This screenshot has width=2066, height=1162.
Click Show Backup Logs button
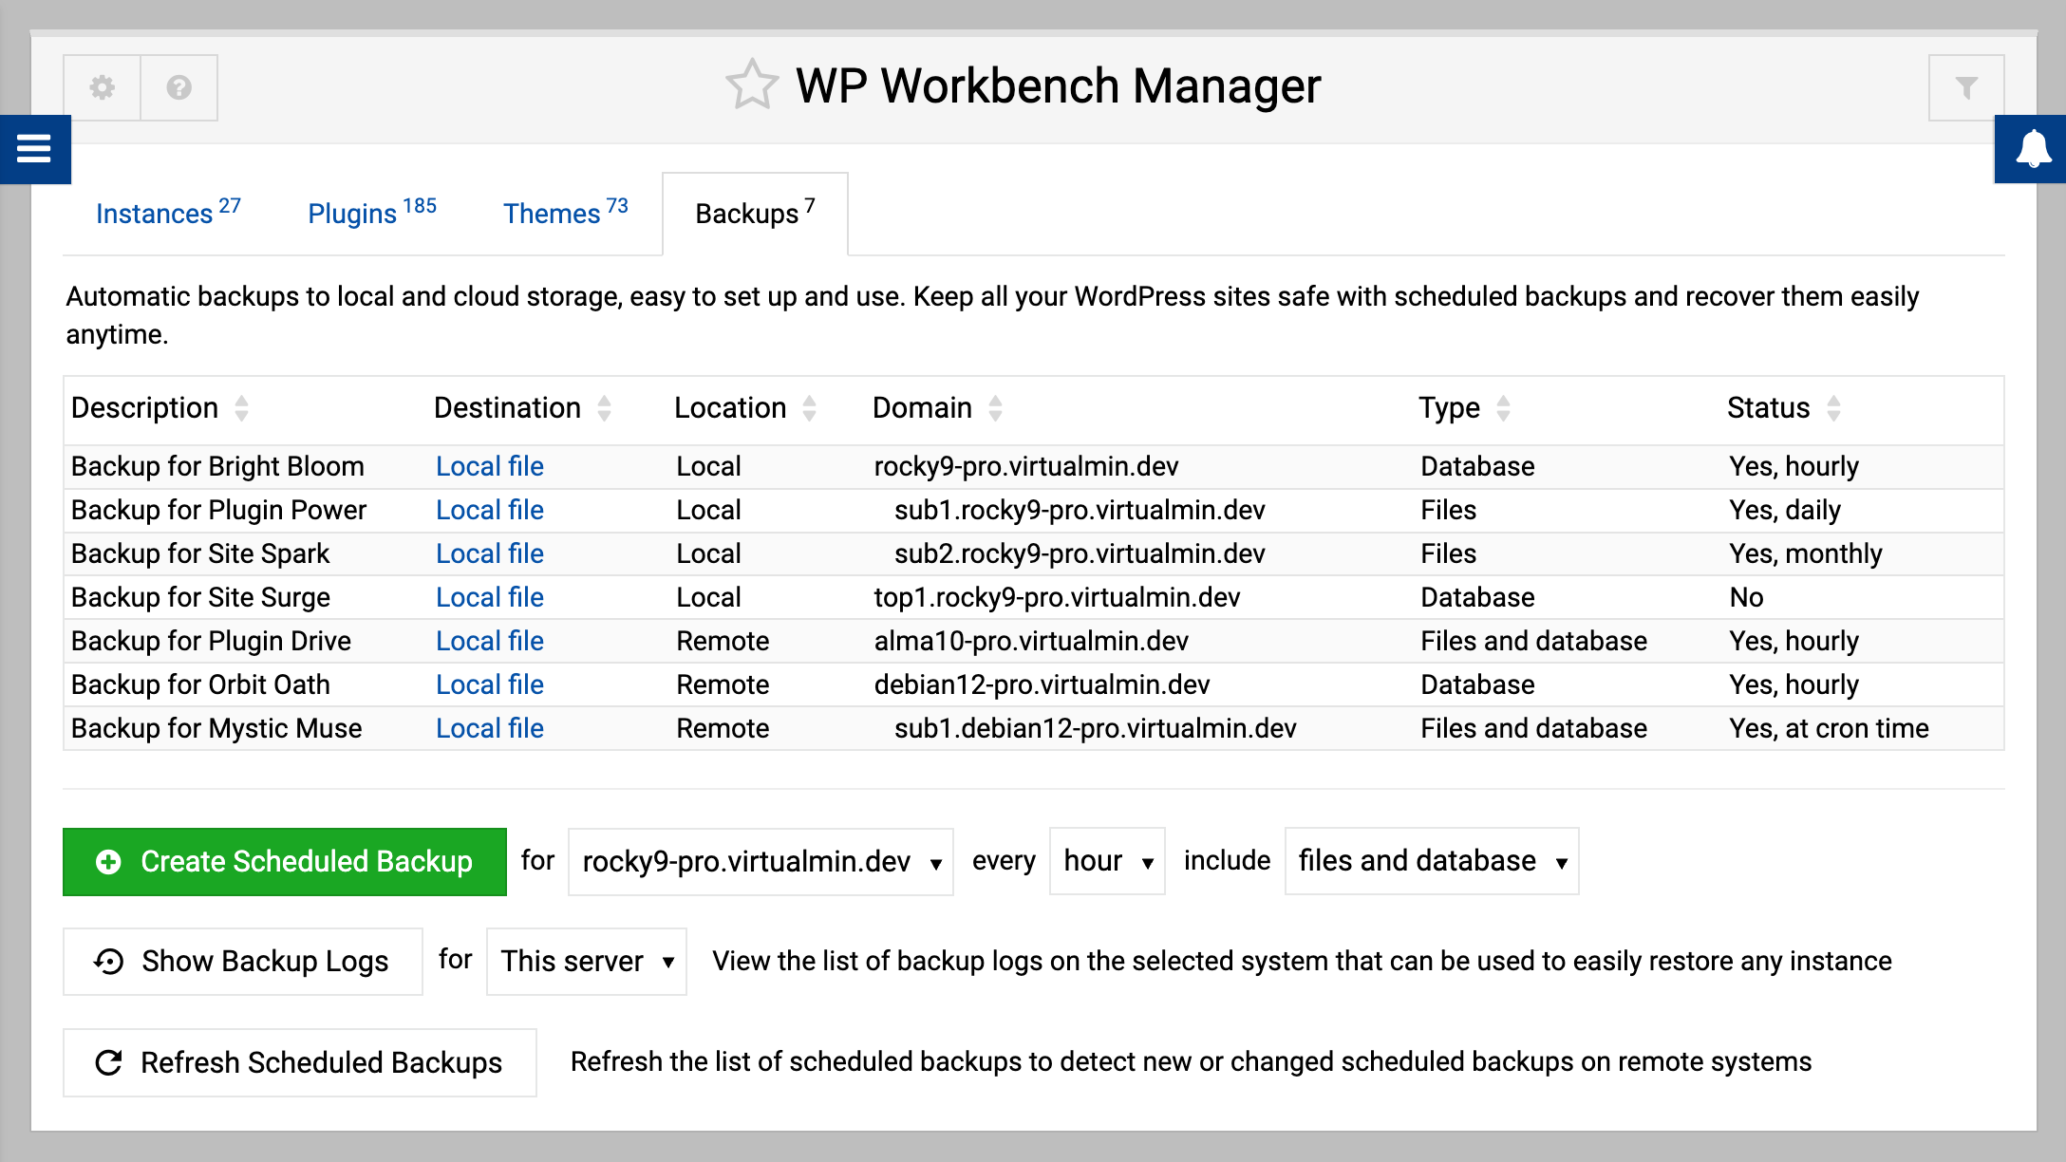click(x=243, y=962)
